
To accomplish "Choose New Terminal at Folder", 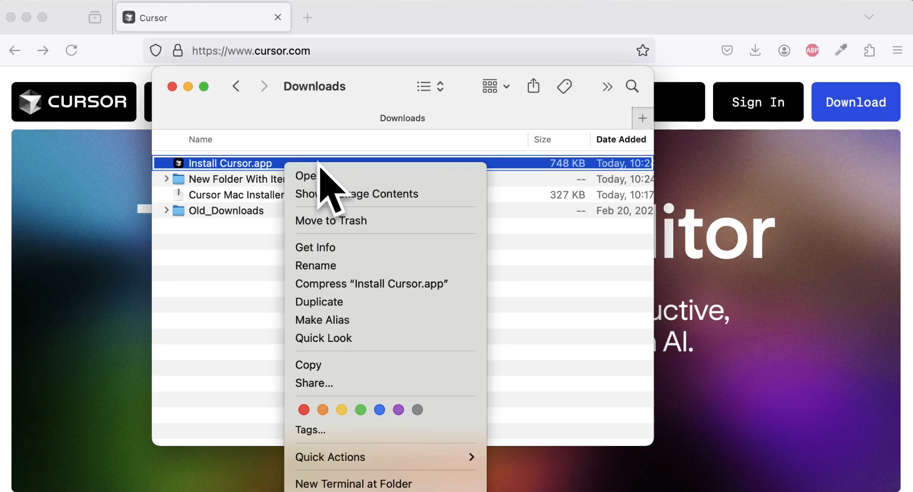I will point(353,484).
